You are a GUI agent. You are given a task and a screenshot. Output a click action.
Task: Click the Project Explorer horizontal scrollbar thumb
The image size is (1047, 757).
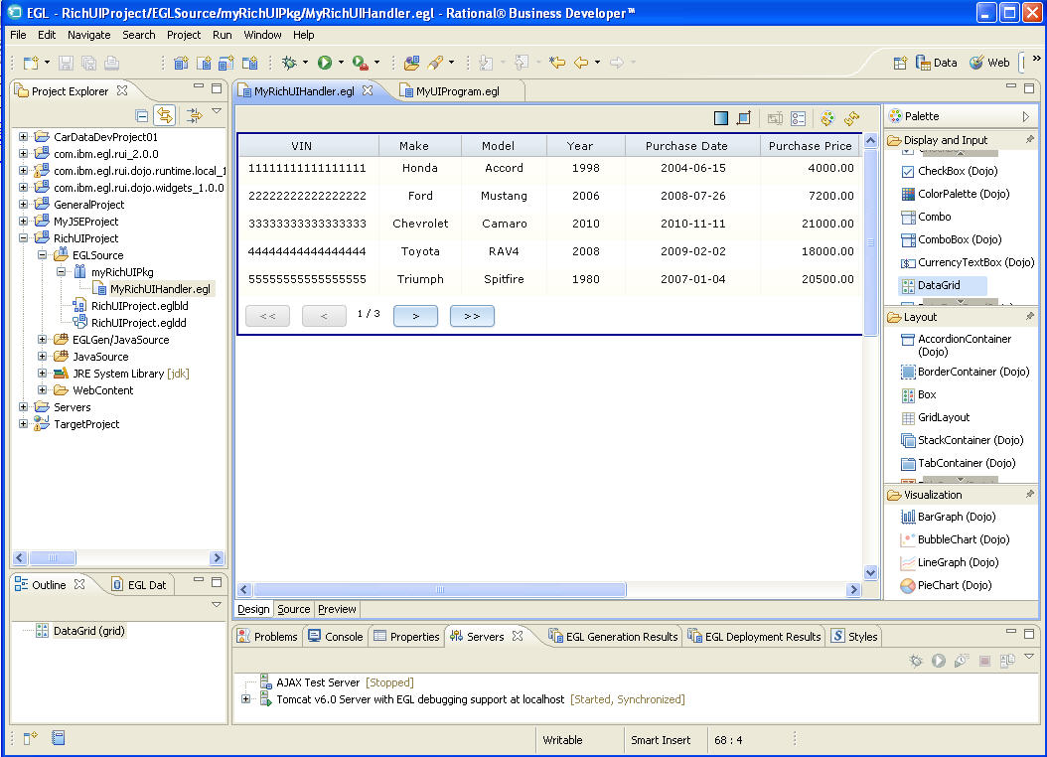point(53,557)
